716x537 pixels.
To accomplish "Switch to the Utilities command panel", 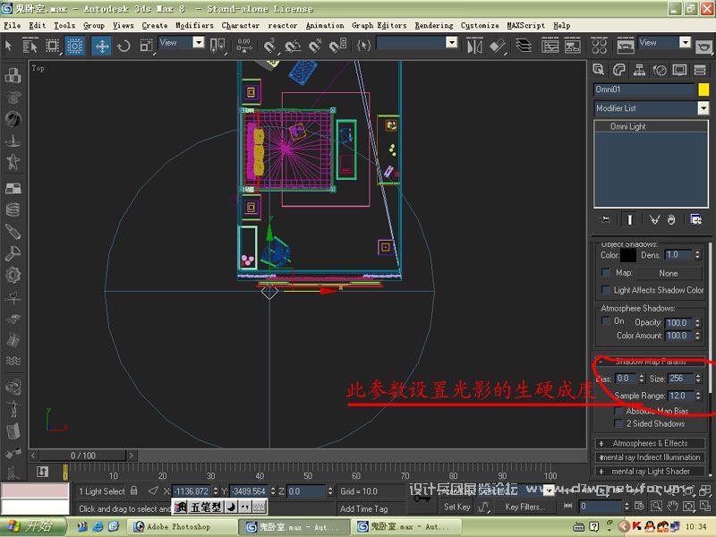I will 700,70.
